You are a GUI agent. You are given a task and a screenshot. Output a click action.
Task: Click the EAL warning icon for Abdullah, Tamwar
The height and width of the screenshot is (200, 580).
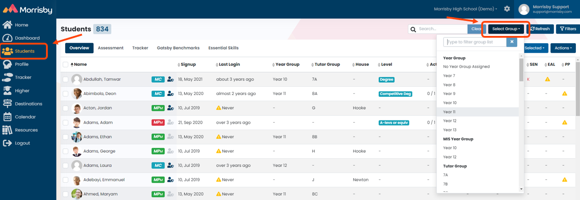(548, 79)
